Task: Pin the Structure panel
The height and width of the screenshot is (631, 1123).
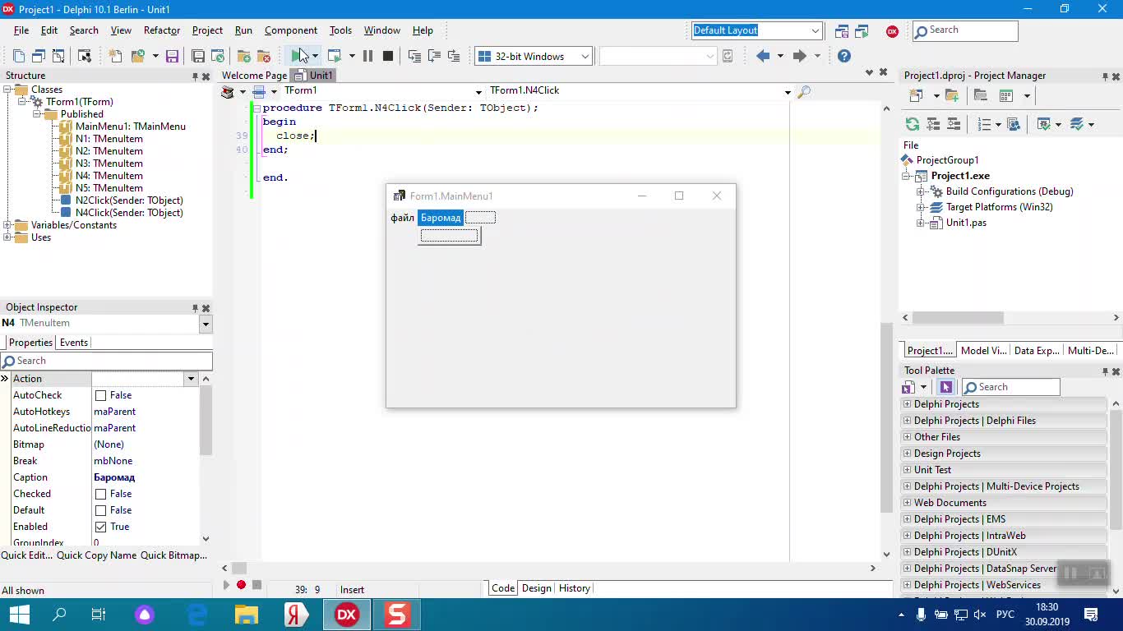Action: coord(195,76)
